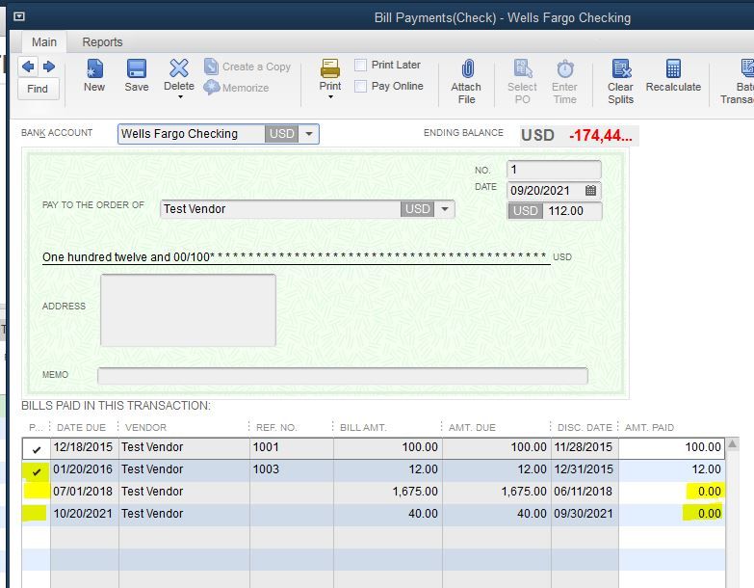Click Ref. No. 1003 cell
The image size is (754, 588).
coord(292,469)
